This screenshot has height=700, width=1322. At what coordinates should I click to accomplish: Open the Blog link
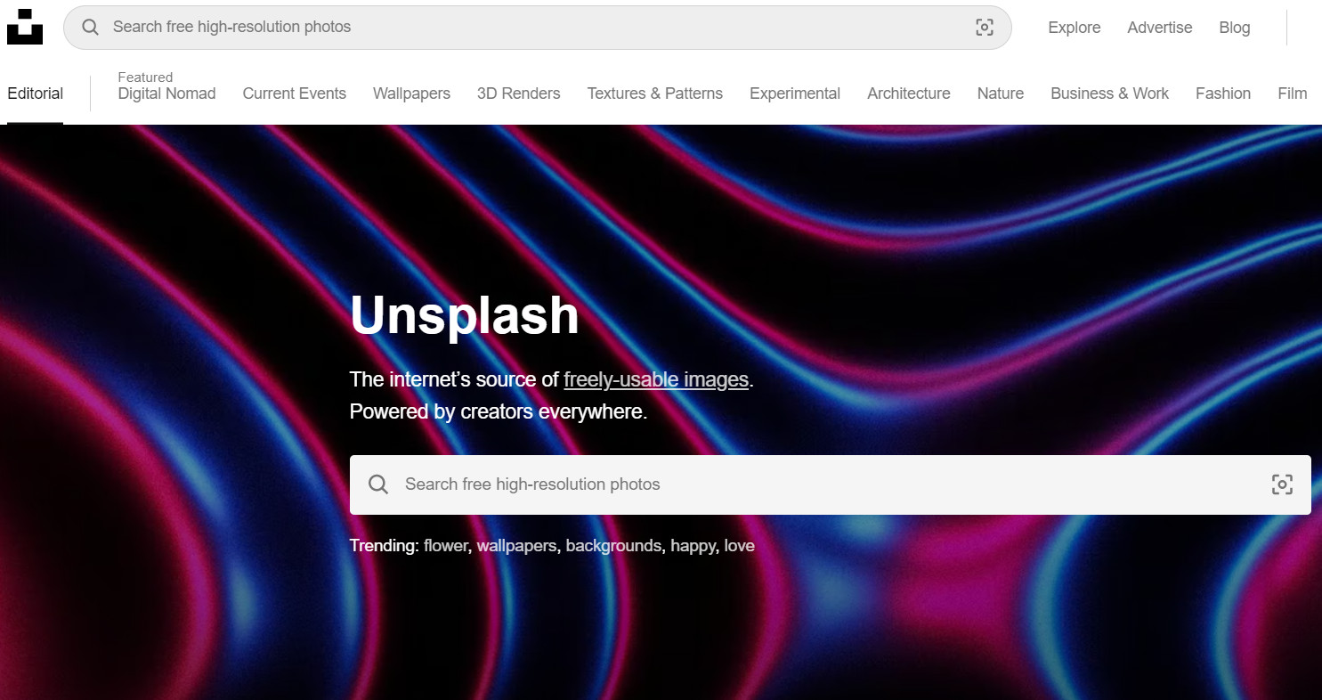1234,28
